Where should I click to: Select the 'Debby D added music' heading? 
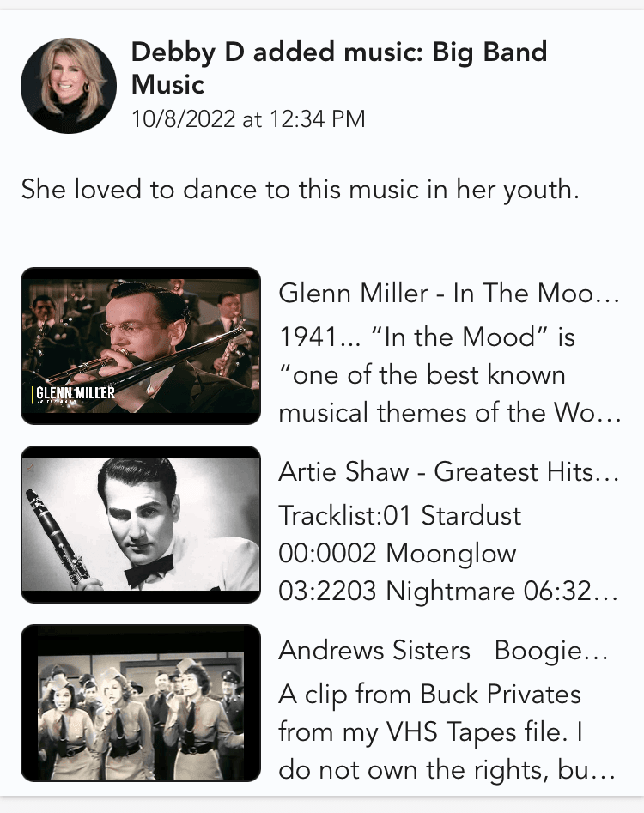[x=339, y=68]
